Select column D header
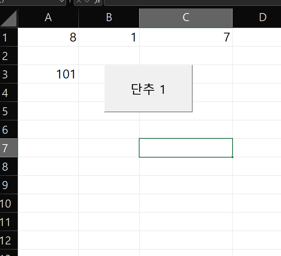281x256 pixels. (x=263, y=18)
